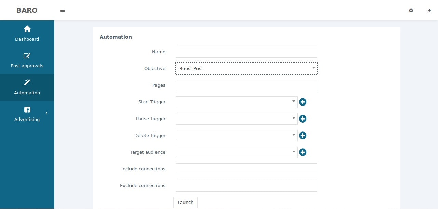The height and width of the screenshot is (209, 438).
Task: Click the Include connections label
Action: pos(143,169)
